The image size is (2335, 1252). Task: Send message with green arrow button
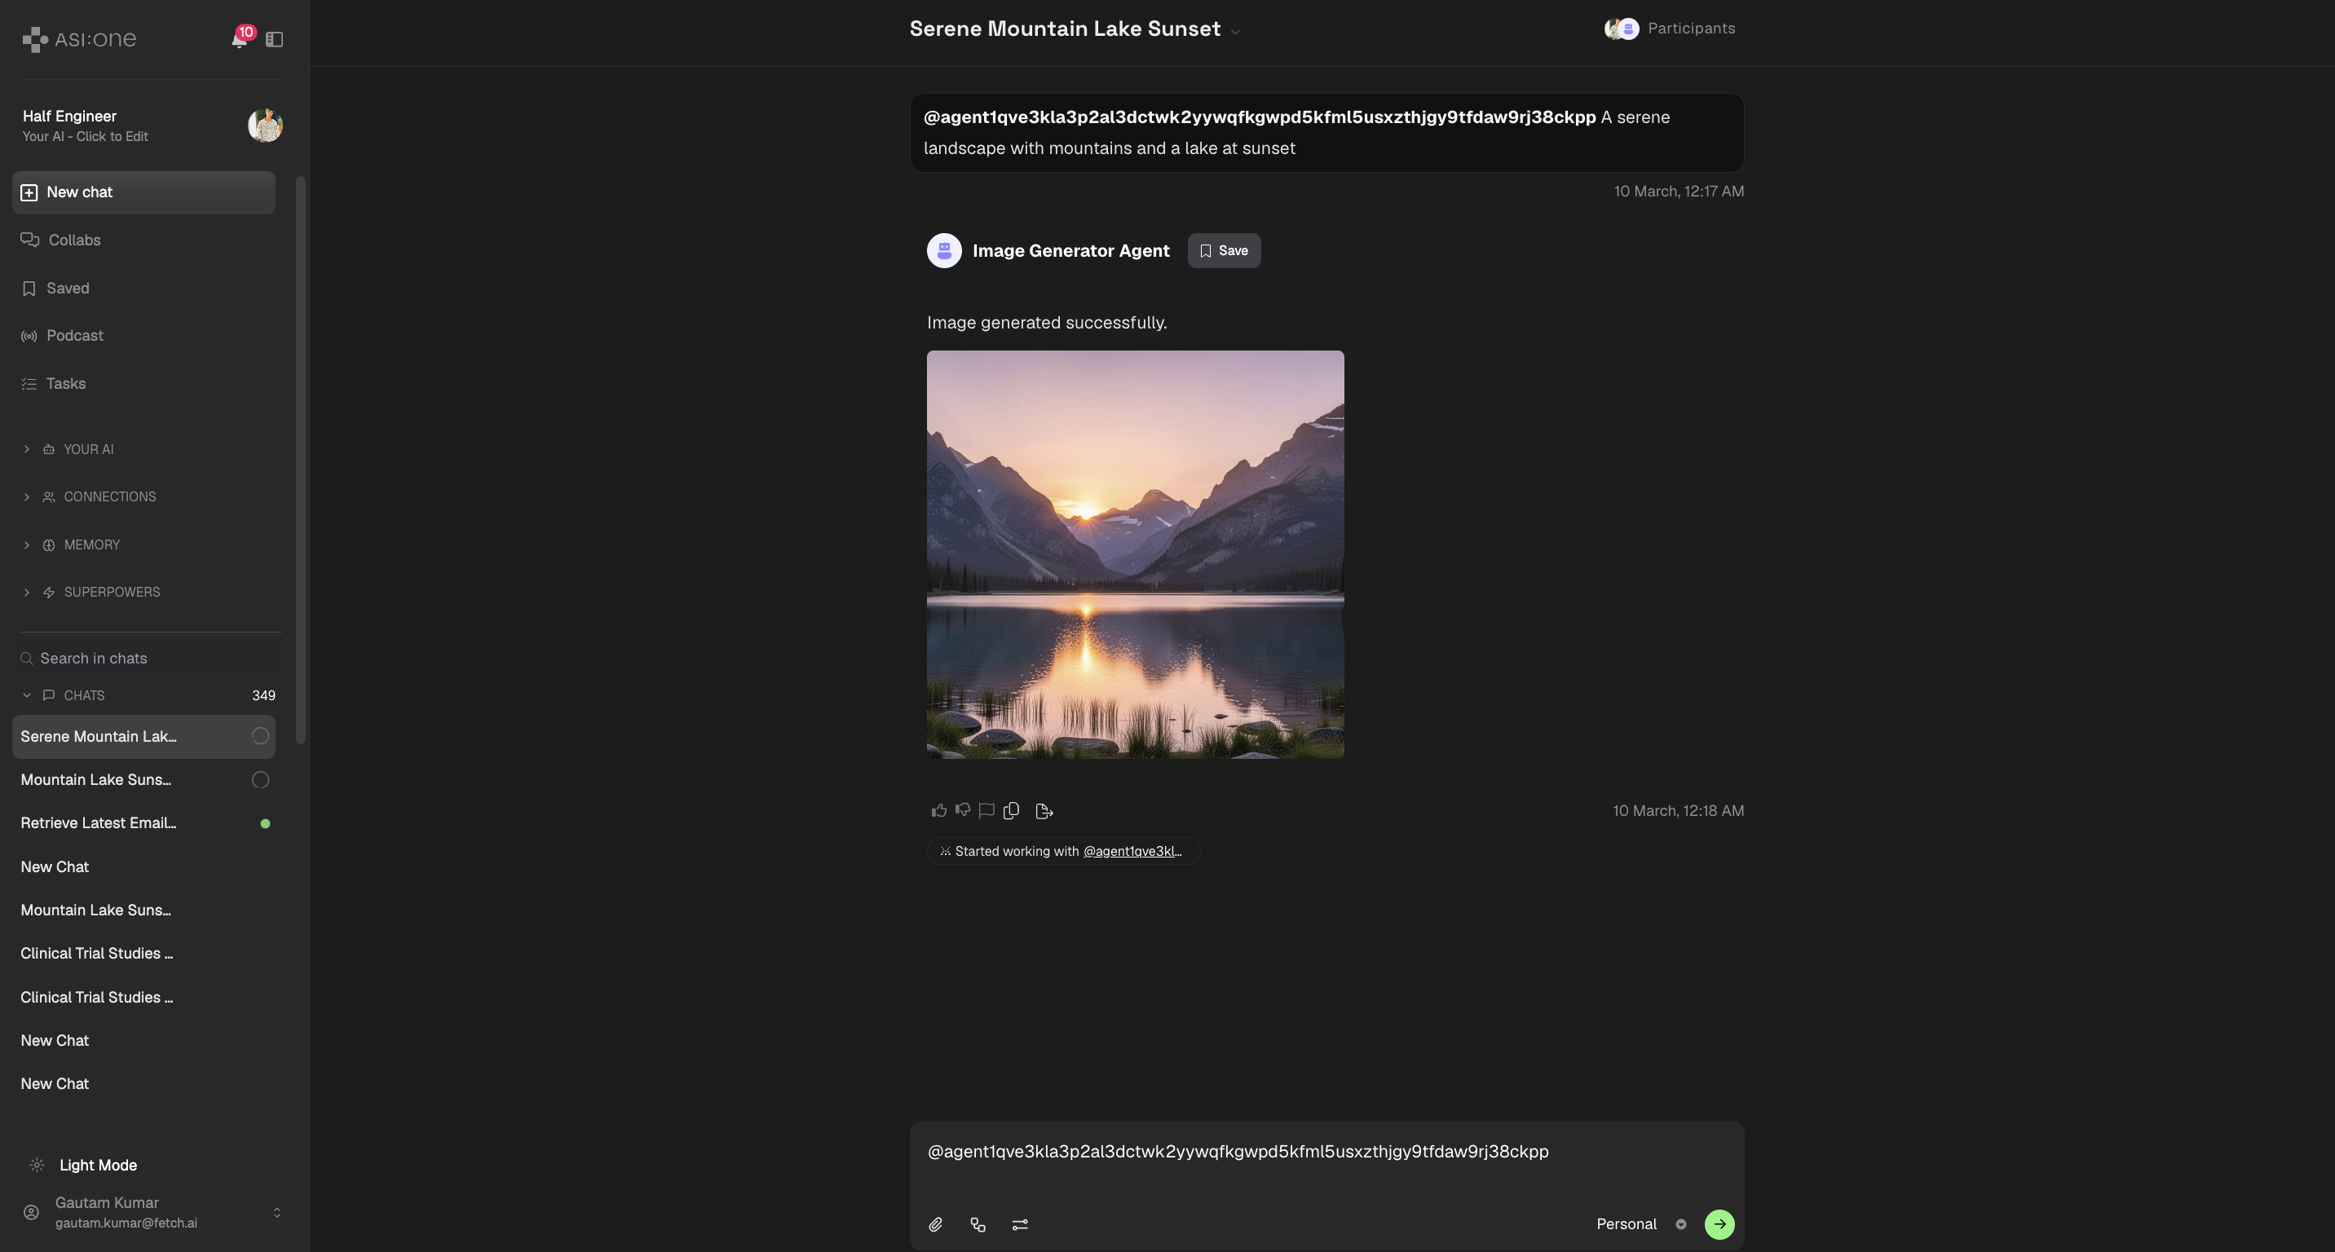[x=1719, y=1225]
